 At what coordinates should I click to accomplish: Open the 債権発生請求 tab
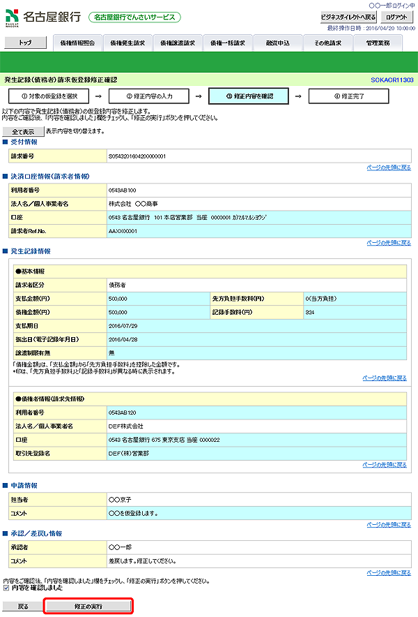(127, 43)
